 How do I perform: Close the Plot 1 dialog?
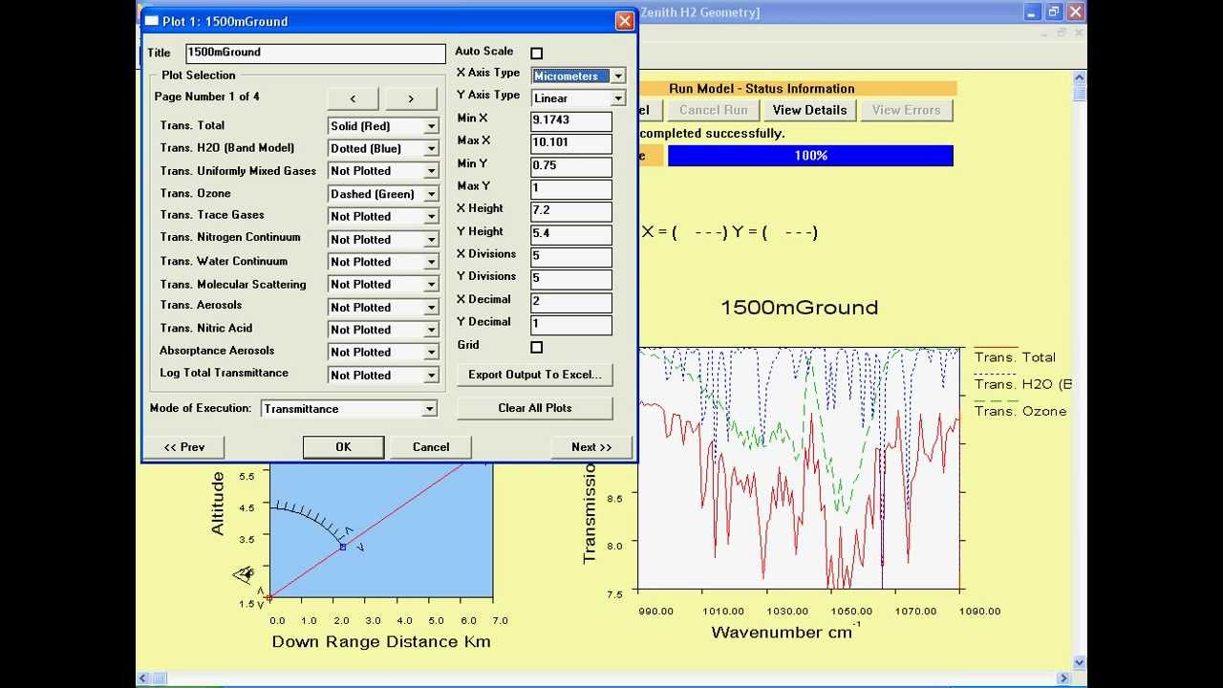point(624,21)
